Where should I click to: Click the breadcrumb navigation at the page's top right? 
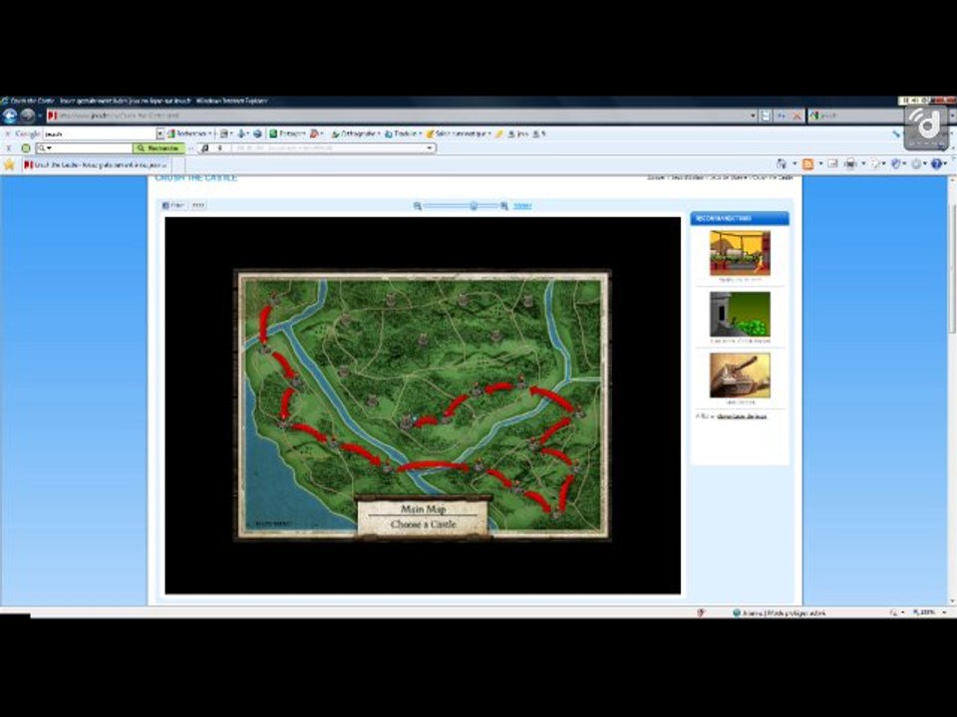point(720,177)
